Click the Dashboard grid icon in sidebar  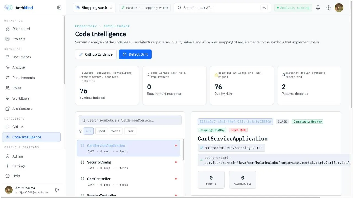click(7, 29)
